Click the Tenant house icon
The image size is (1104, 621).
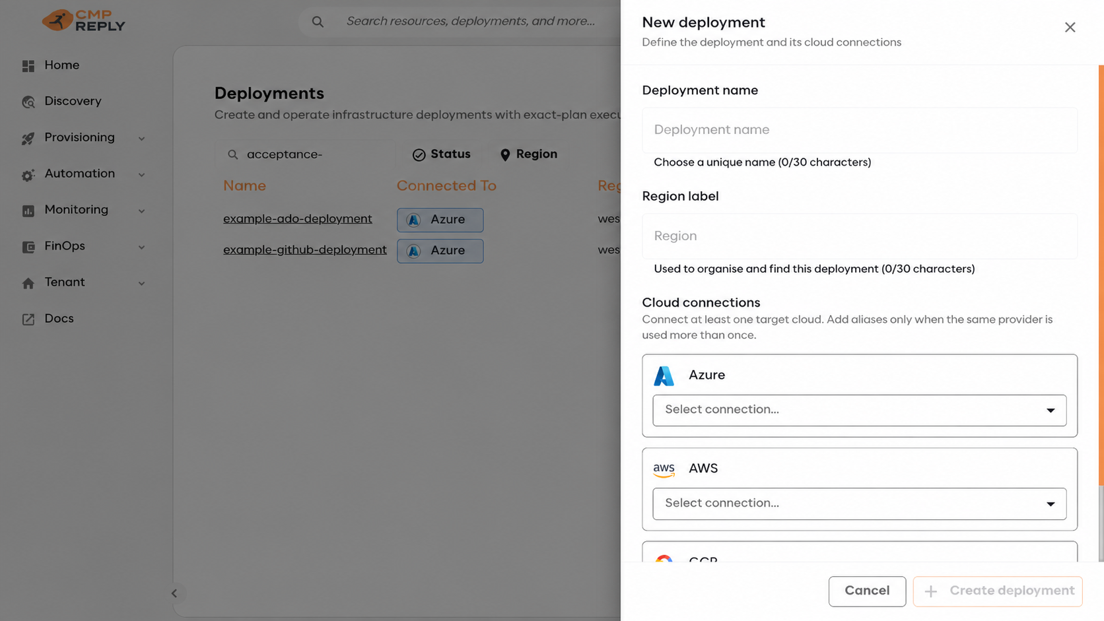coord(28,283)
